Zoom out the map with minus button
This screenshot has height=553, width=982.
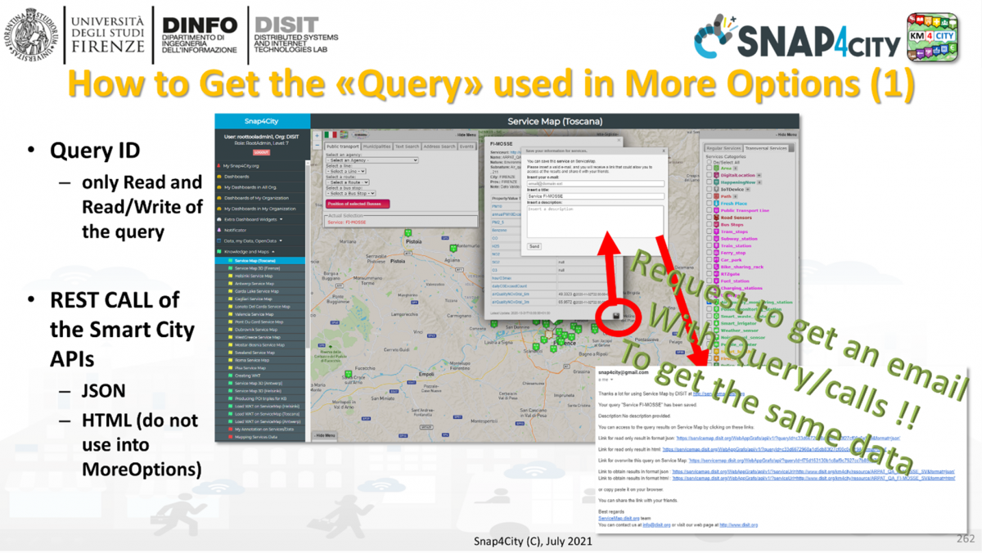318,145
